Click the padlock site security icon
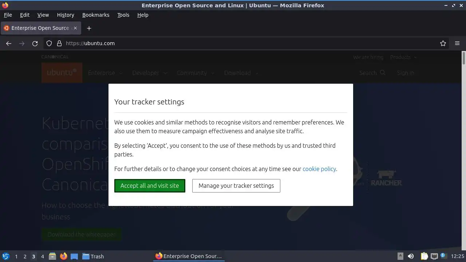 tap(59, 43)
